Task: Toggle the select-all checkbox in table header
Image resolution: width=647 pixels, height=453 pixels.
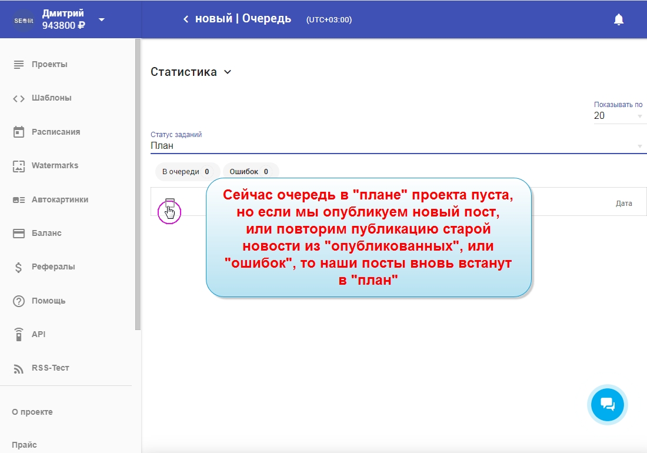Action: click(169, 203)
